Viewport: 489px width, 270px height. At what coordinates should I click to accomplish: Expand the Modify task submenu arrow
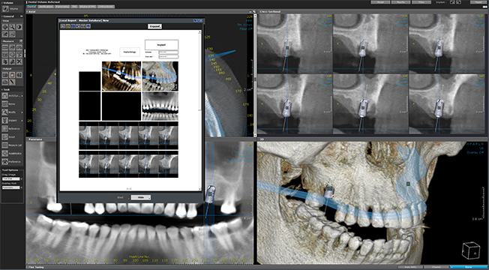click(x=22, y=112)
